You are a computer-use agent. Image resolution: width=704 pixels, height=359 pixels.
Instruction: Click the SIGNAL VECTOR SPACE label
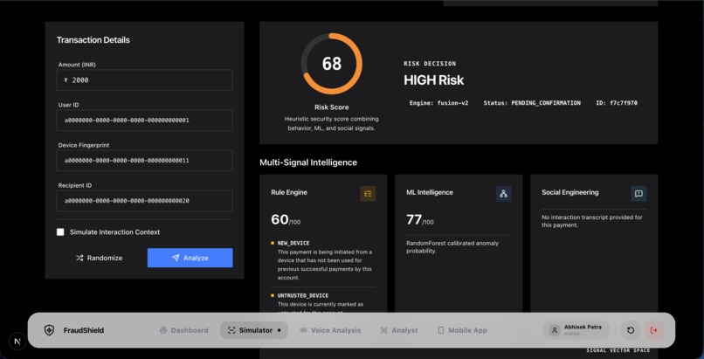coord(618,350)
